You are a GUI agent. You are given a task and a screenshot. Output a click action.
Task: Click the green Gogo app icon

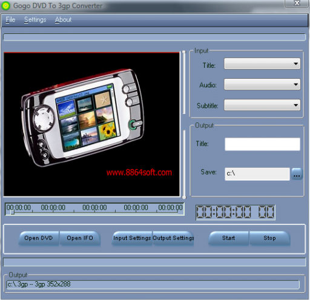pos(5,5)
